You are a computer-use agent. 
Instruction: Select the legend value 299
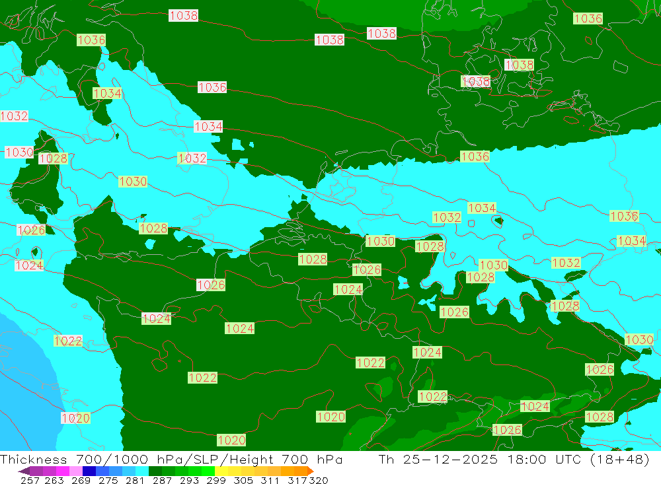point(216,480)
